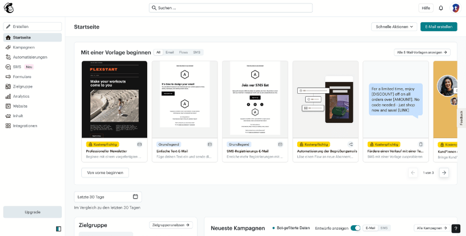This screenshot has width=466, height=236.
Task: Click the SMS chat bubble icon
Action: (9, 67)
